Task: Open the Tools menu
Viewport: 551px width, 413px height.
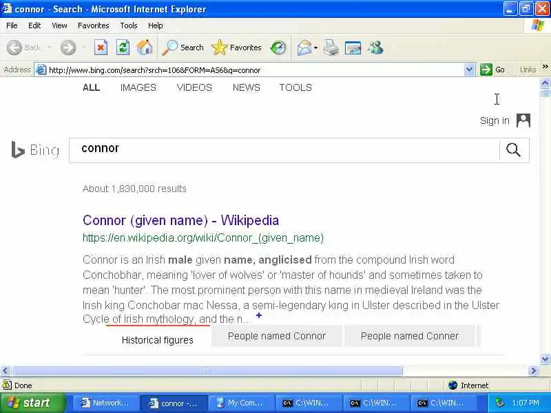Action: click(x=129, y=25)
